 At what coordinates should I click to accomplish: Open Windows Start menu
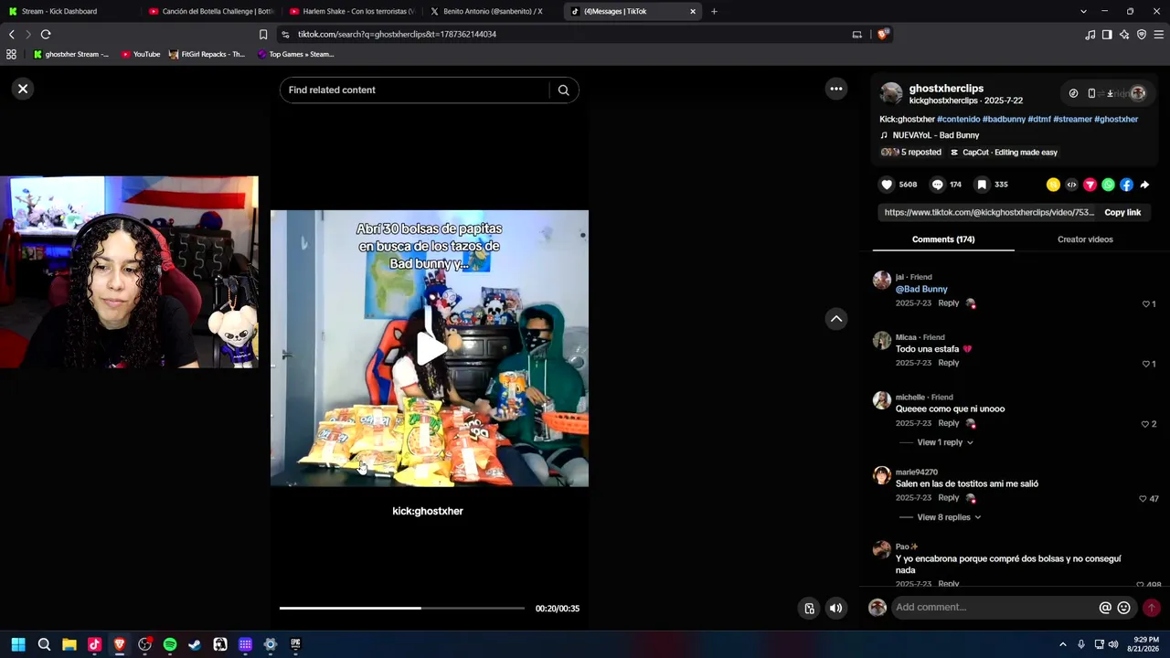click(x=18, y=644)
